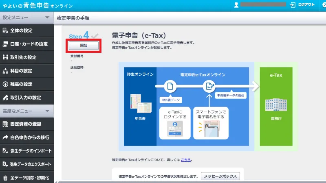326x183 pixels.
Task: Click the 申告書データ label in diagram
Action: coord(171,100)
